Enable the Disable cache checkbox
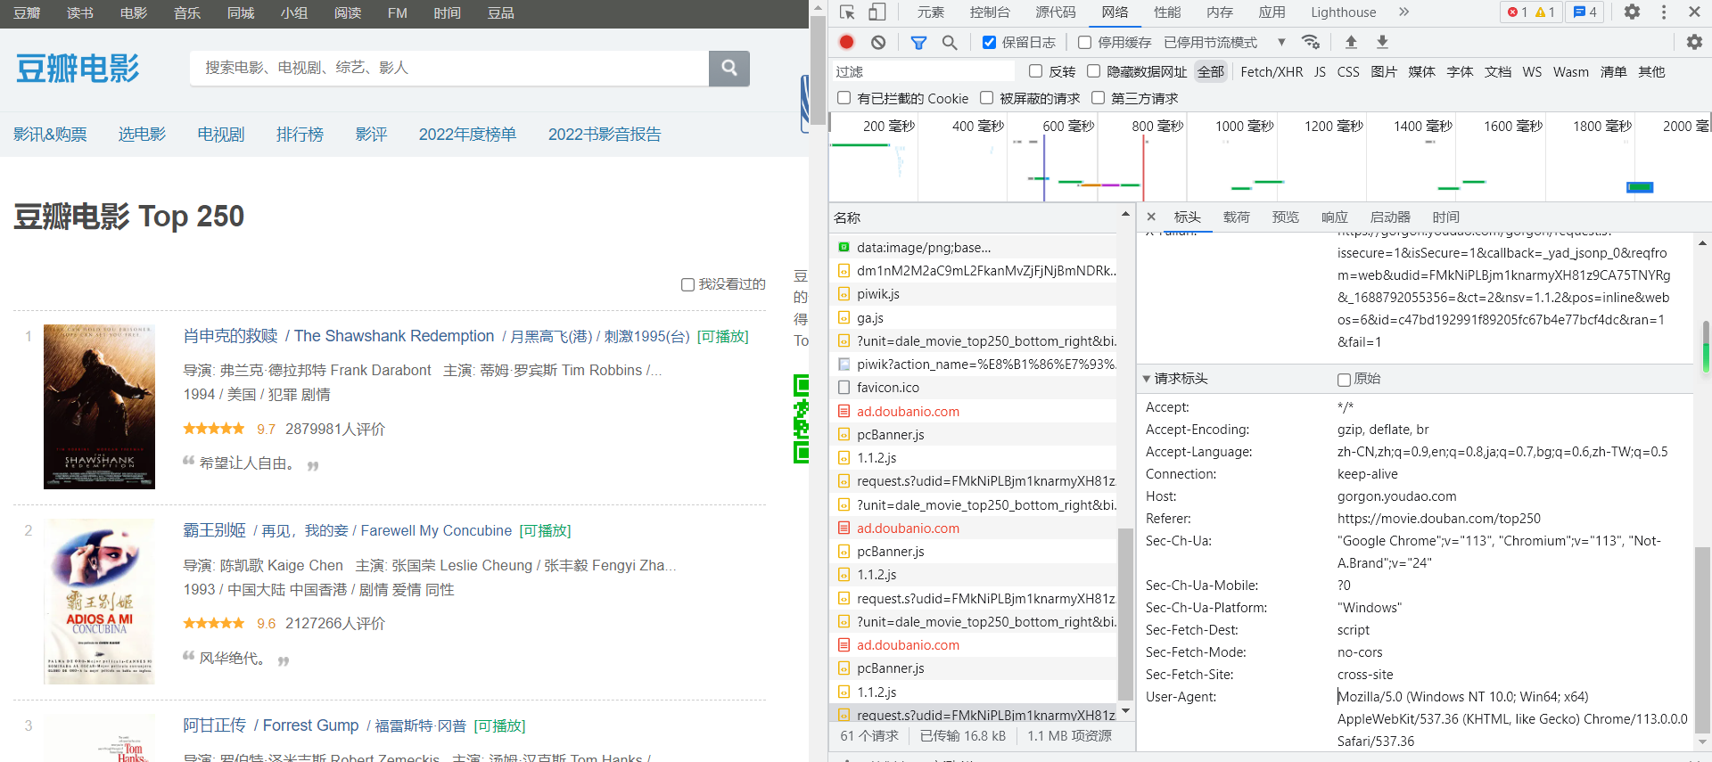 (x=1084, y=42)
